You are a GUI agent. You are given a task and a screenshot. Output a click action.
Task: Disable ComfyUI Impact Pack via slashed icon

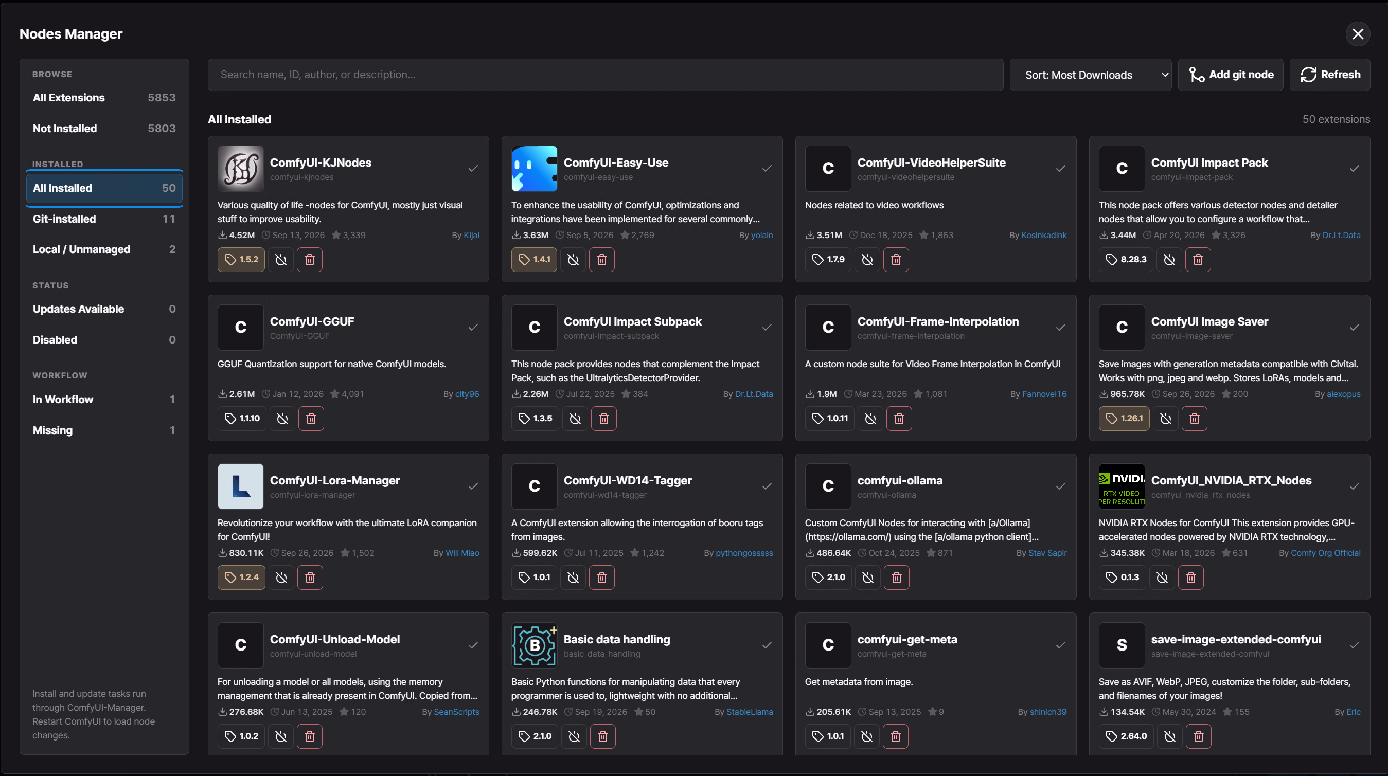point(1169,260)
